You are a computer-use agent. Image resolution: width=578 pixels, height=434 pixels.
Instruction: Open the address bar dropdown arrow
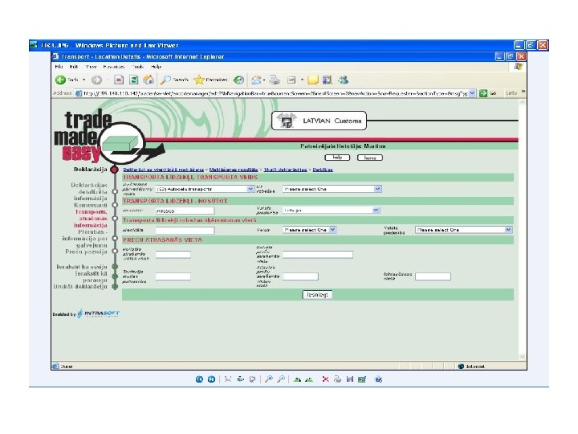click(472, 93)
